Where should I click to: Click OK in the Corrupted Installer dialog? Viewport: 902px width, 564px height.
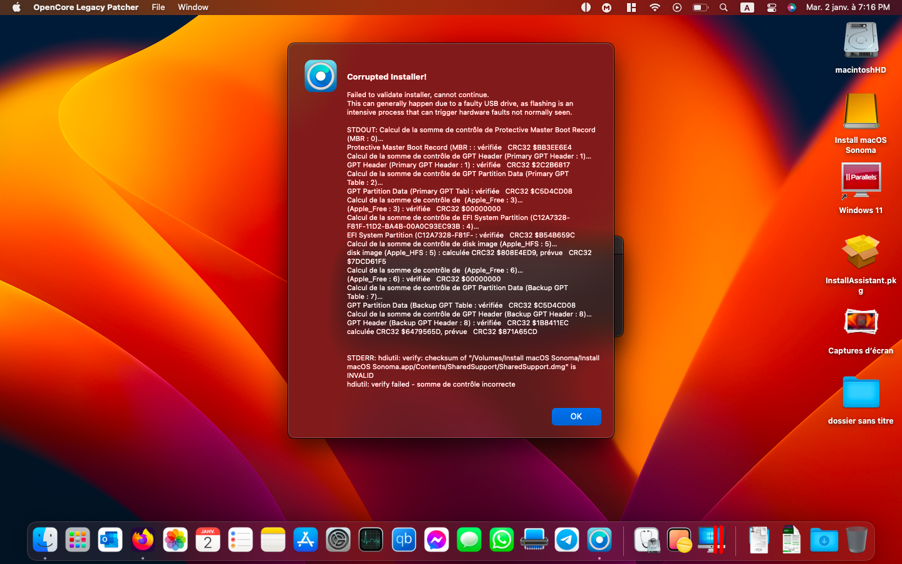[x=576, y=417]
